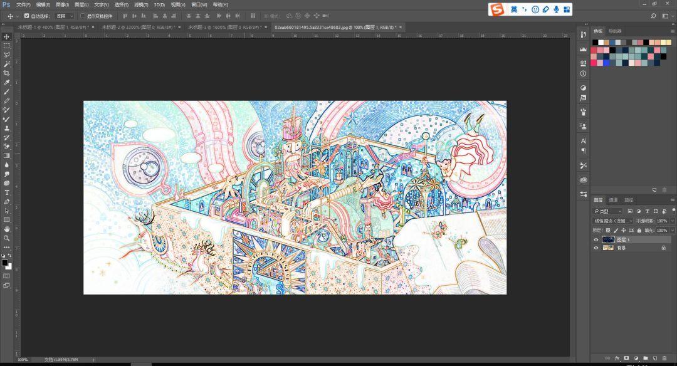
Task: Open the Character panel icon
Action: 584,141
